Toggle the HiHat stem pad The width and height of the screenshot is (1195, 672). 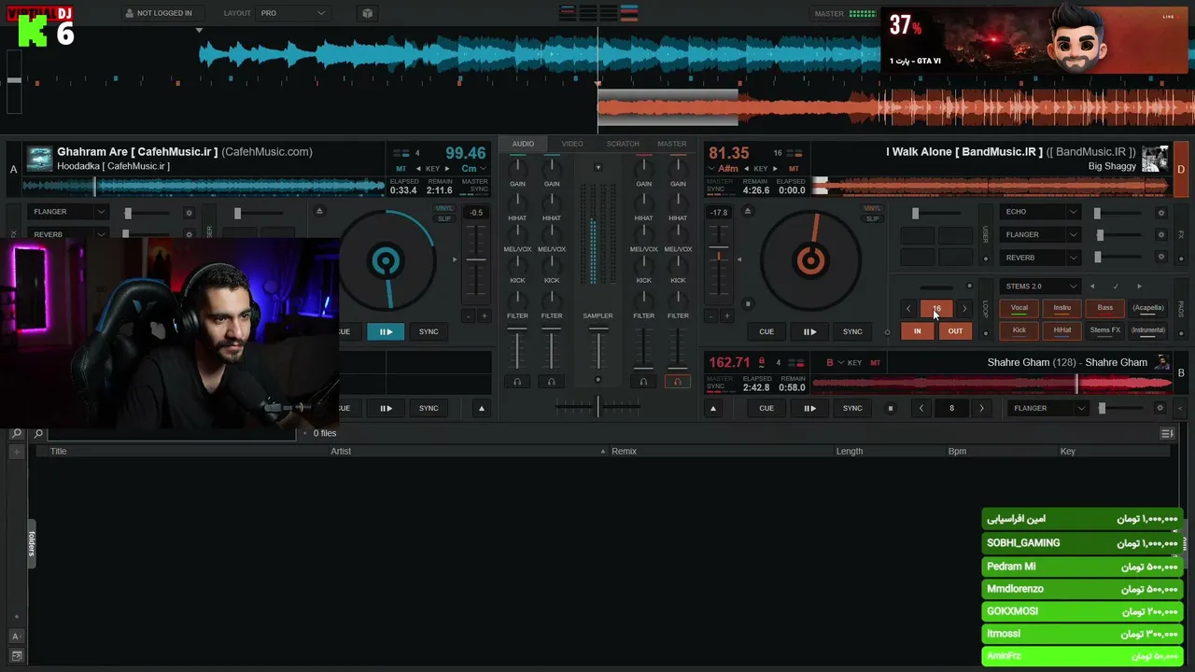tap(1062, 330)
